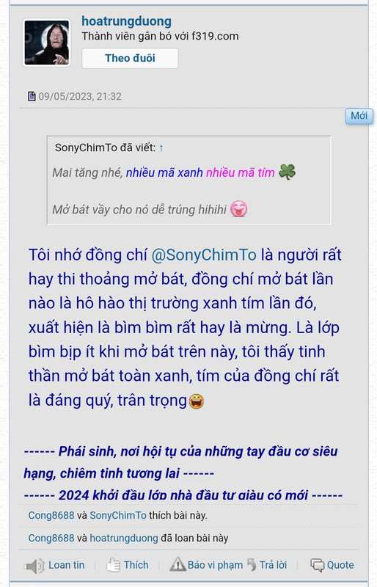Click the Báo vi phạm warning icon
Viewport: 377px width, 587px height.
177,564
